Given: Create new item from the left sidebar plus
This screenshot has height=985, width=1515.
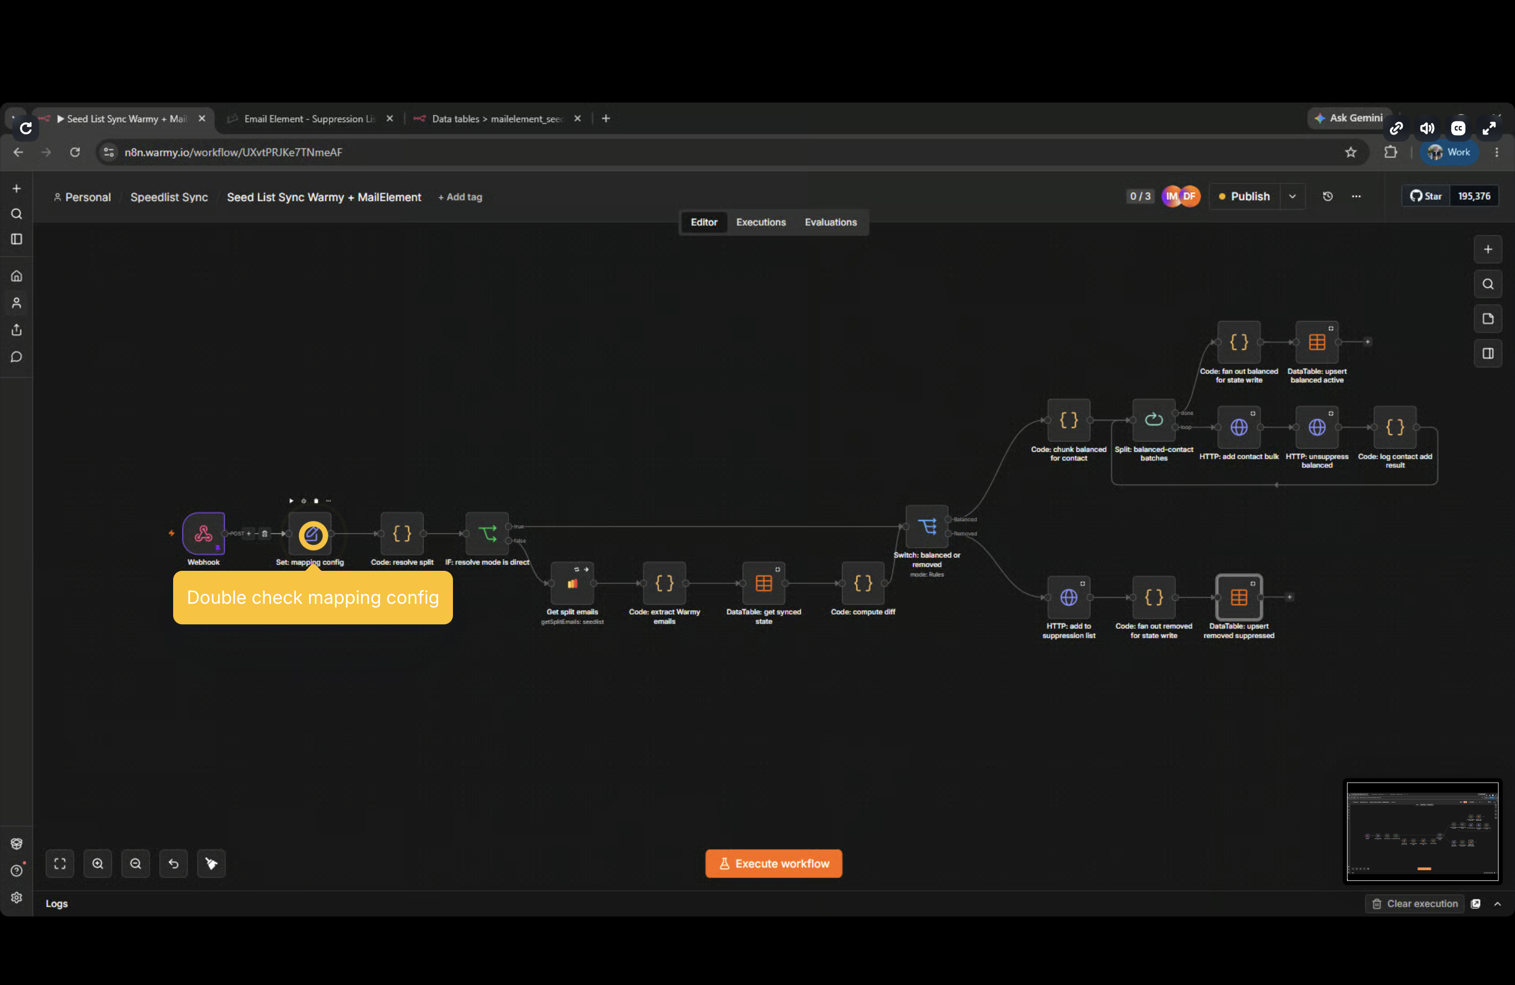Looking at the screenshot, I should click(16, 189).
